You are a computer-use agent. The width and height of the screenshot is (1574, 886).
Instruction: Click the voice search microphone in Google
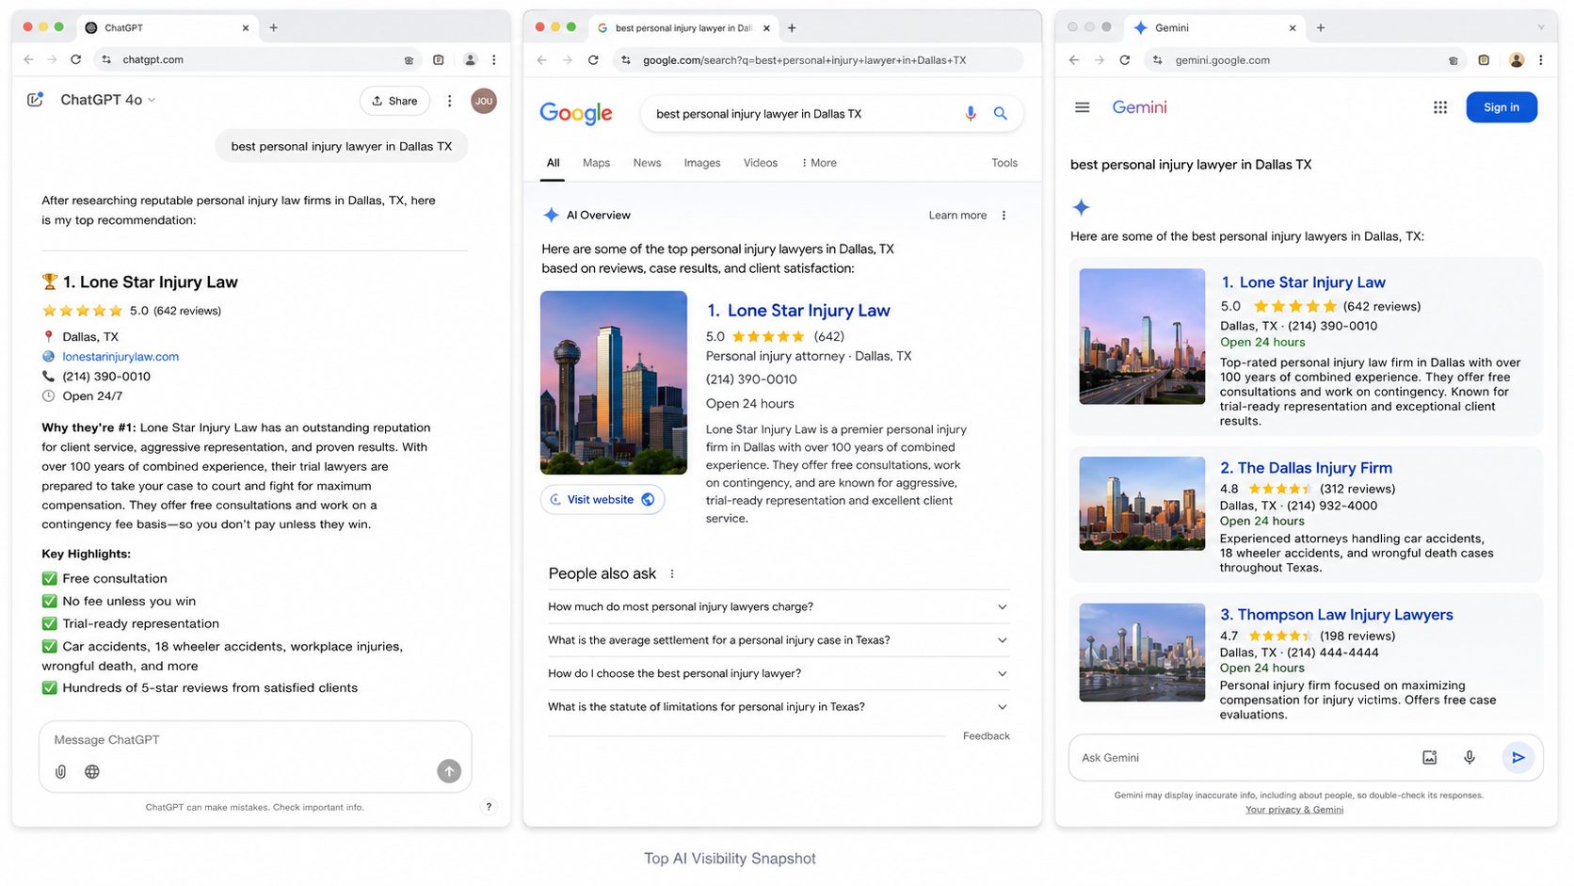point(971,114)
